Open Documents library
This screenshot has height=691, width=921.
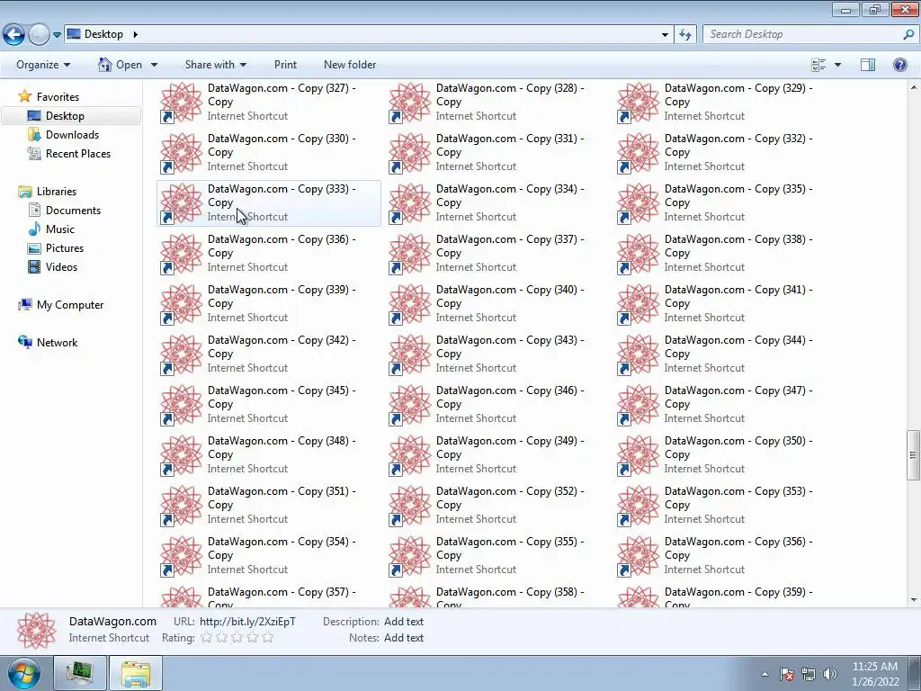point(73,211)
